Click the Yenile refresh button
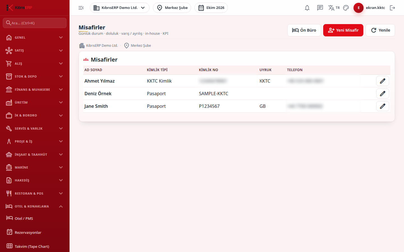Image resolution: width=404 pixels, height=252 pixels. 380,30
